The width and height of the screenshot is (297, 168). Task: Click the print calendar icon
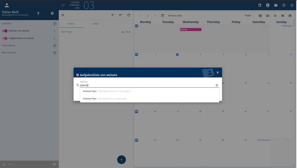point(289,16)
